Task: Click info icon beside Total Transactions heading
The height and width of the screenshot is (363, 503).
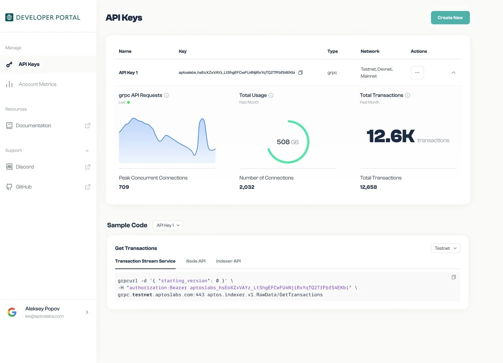Action: 408,95
